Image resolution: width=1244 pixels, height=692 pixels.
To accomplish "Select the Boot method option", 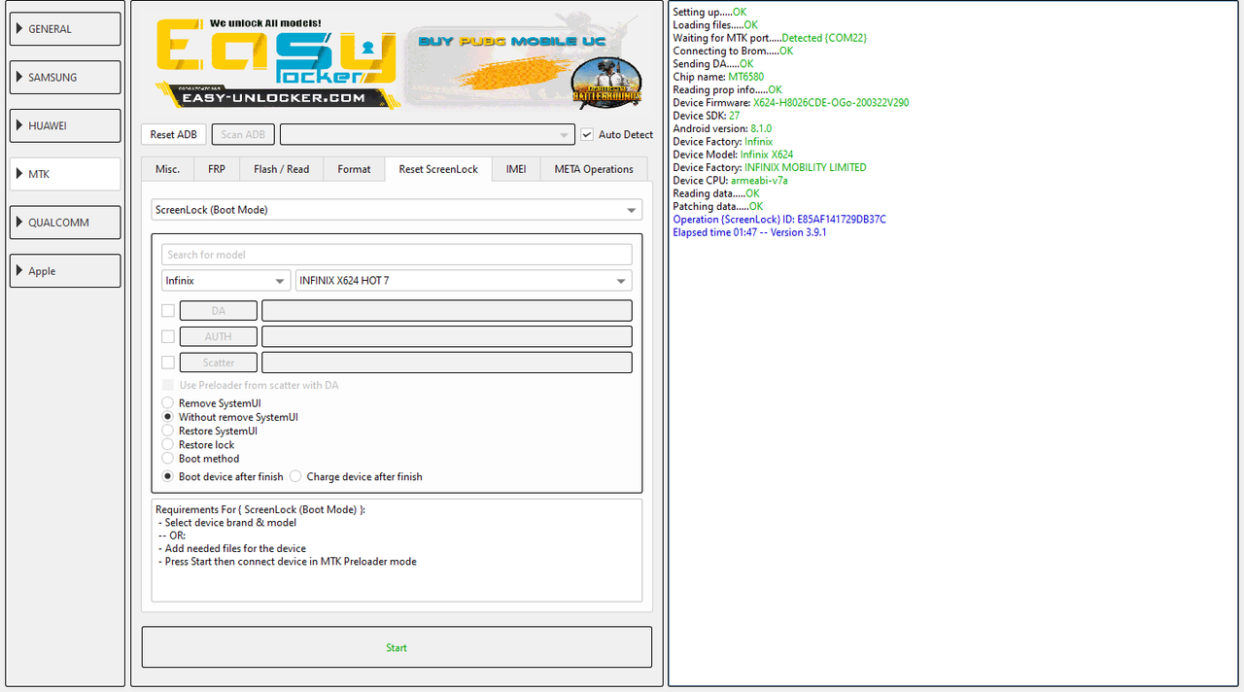I will tap(168, 459).
